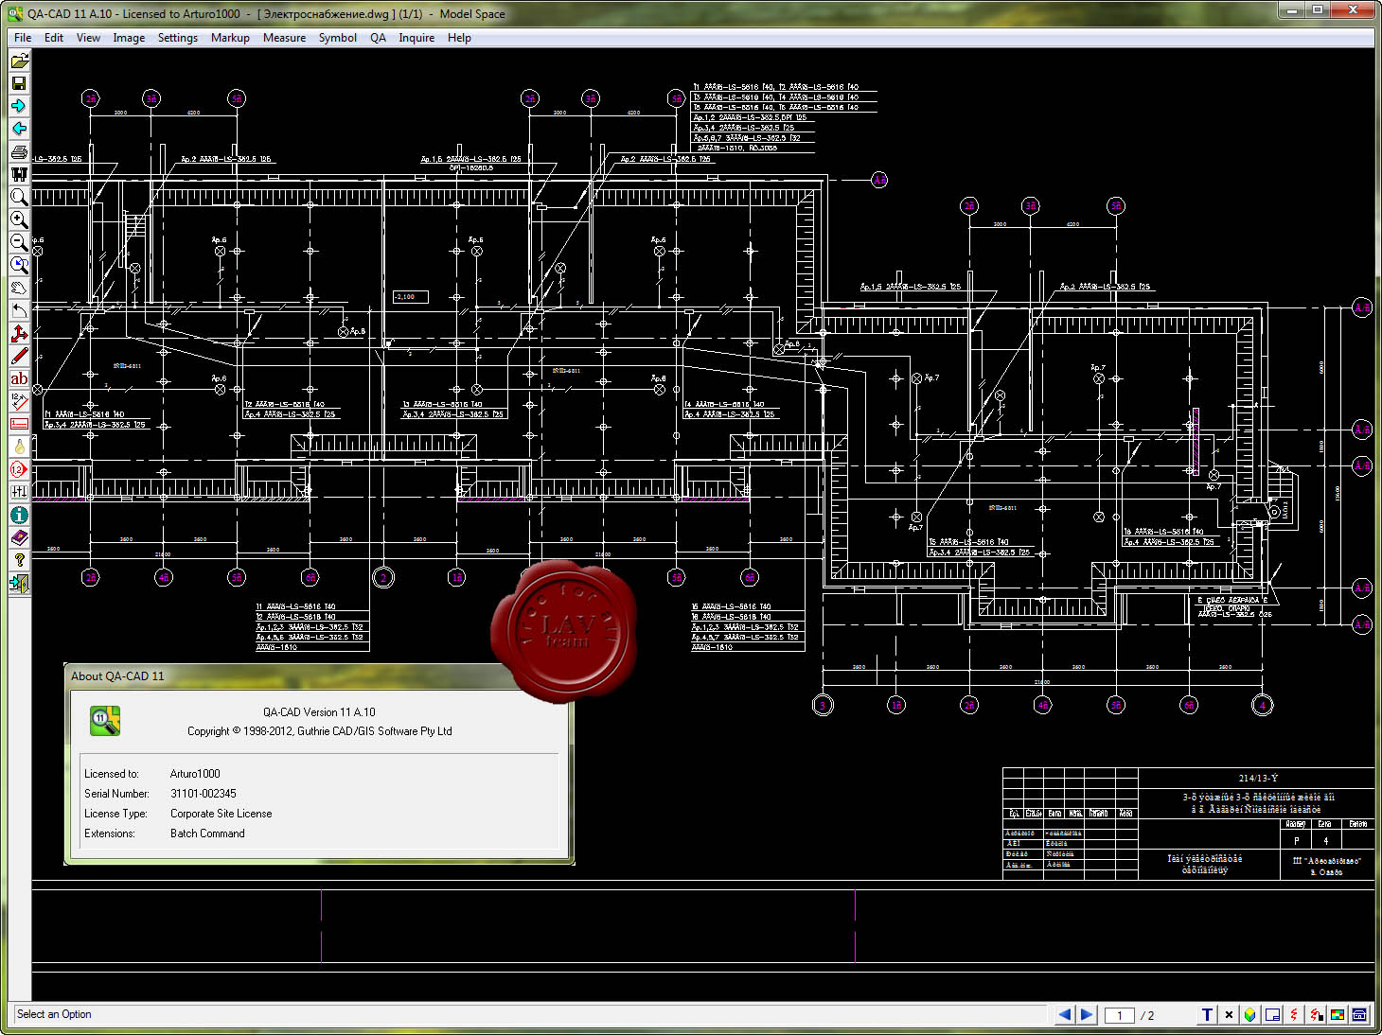Viewport: 1382px width, 1035px height.
Task: Select the magnifier zoom window tool
Action: point(19,197)
